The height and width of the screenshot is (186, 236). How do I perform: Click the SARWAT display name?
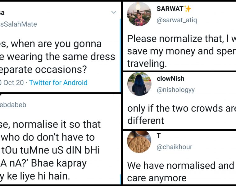[x=170, y=9]
